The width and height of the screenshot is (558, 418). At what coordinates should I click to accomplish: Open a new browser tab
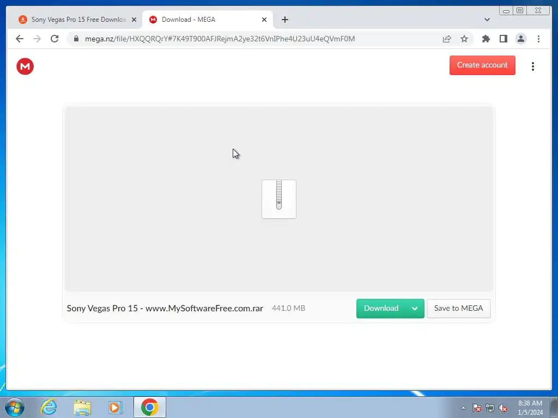284,20
